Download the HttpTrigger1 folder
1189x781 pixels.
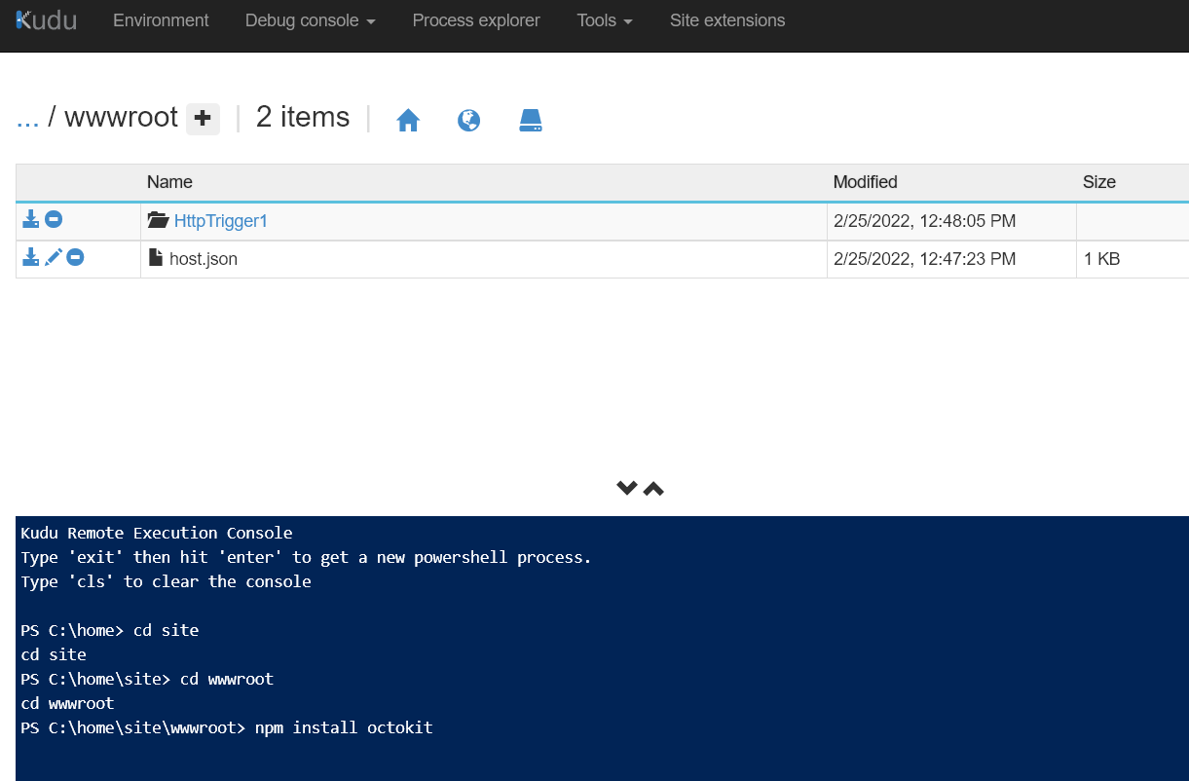tap(31, 219)
